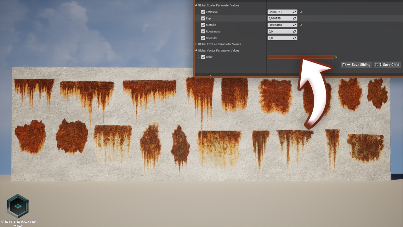Select the Color parameter label
Image resolution: width=403 pixels, height=227 pixels.
pos(209,57)
